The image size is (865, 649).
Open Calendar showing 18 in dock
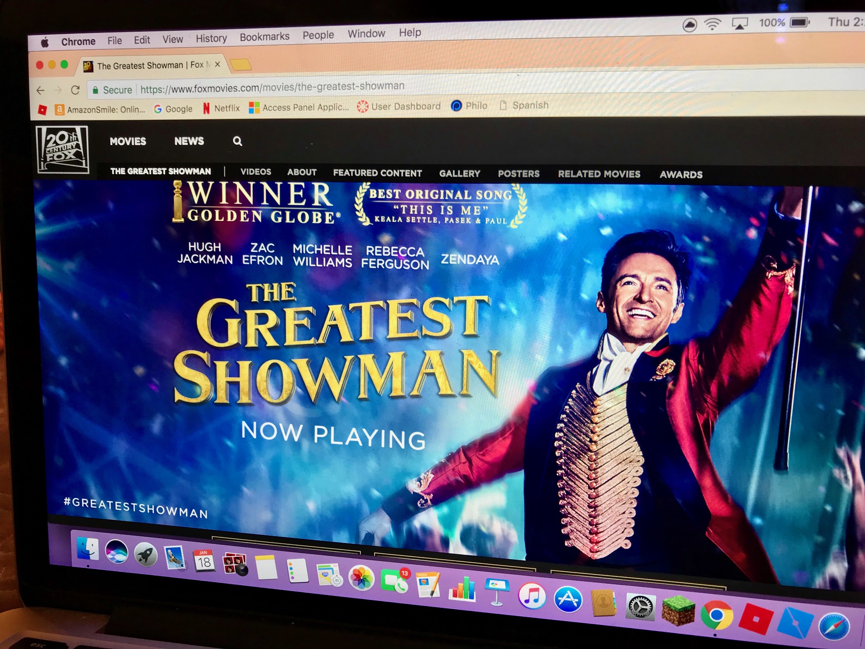pos(204,561)
